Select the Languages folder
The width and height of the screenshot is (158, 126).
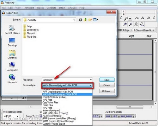31,30
